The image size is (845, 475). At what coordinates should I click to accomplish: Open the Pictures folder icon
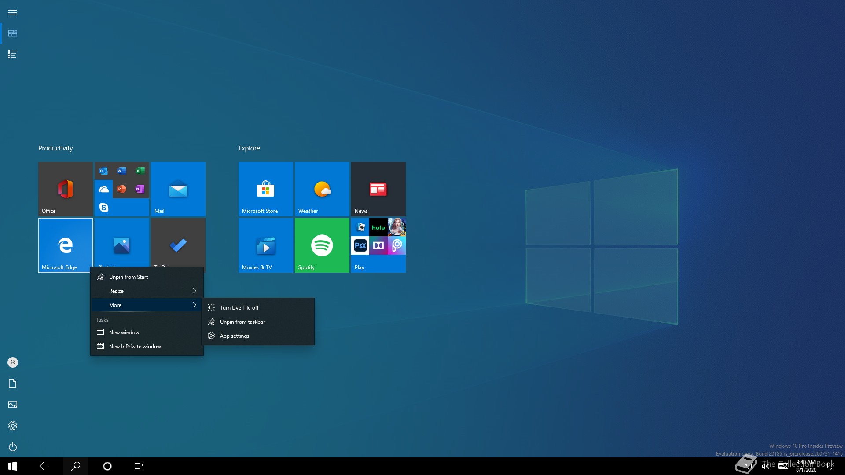coord(13,405)
